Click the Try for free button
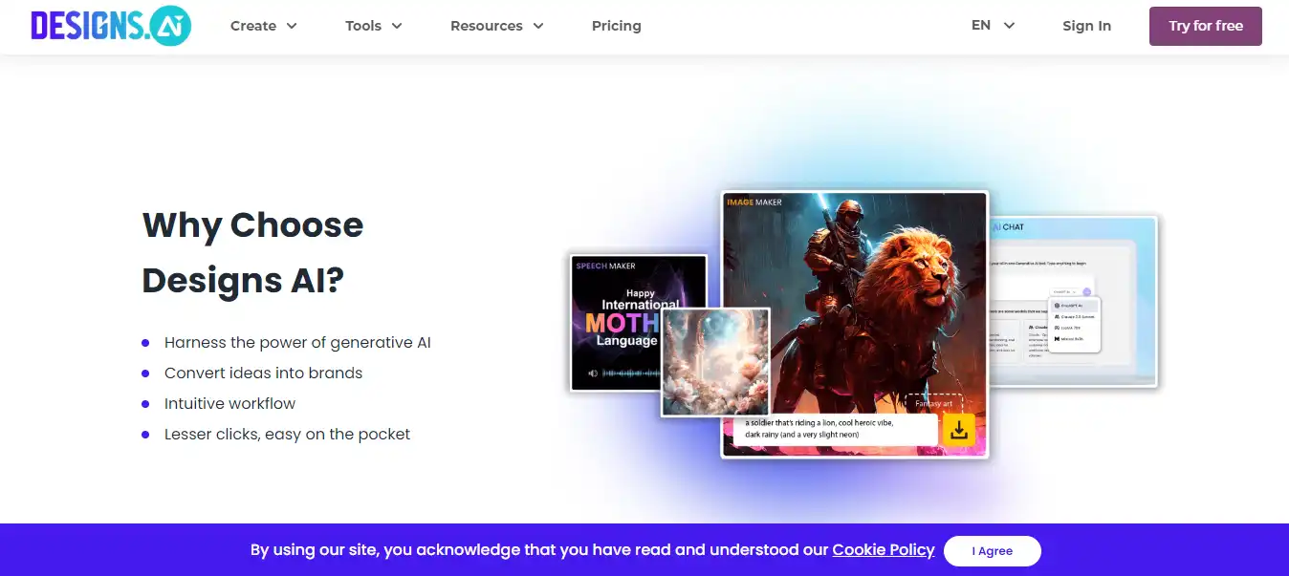This screenshot has width=1289, height=576. pyautogui.click(x=1206, y=26)
